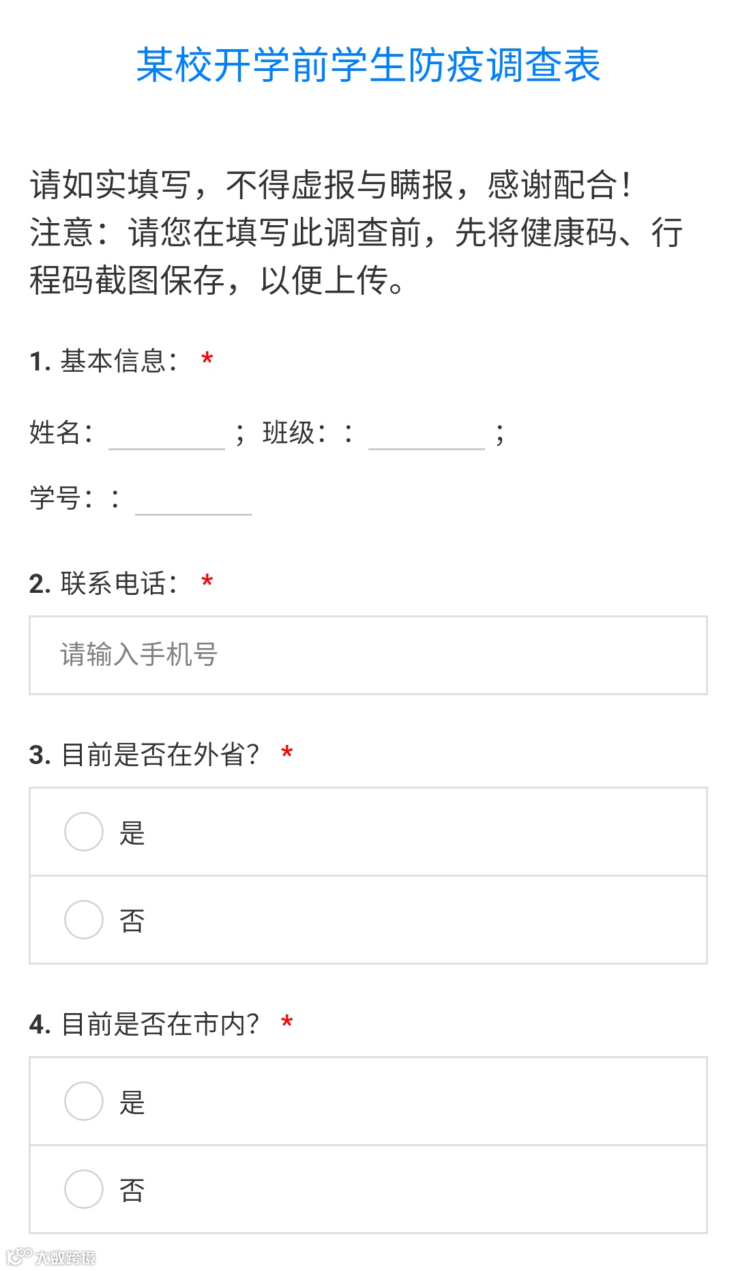This screenshot has height=1271, width=736.
Task: Click the 大数跨境 watermark text
Action: [x=66, y=1257]
